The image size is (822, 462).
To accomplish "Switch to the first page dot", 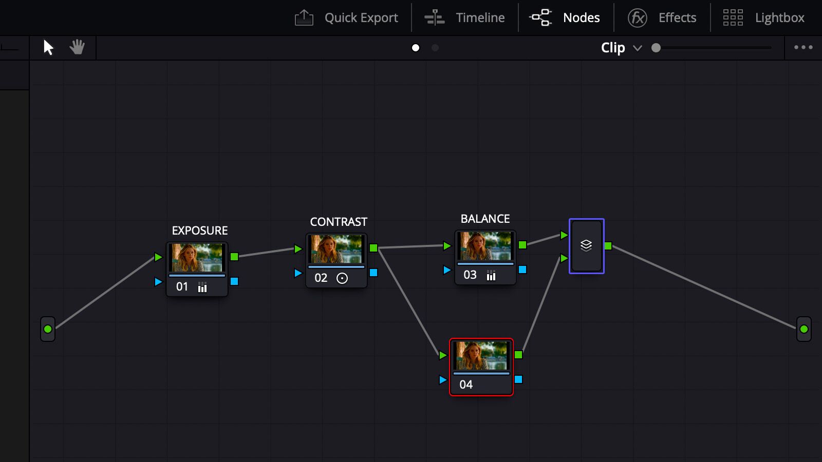I will (x=416, y=48).
